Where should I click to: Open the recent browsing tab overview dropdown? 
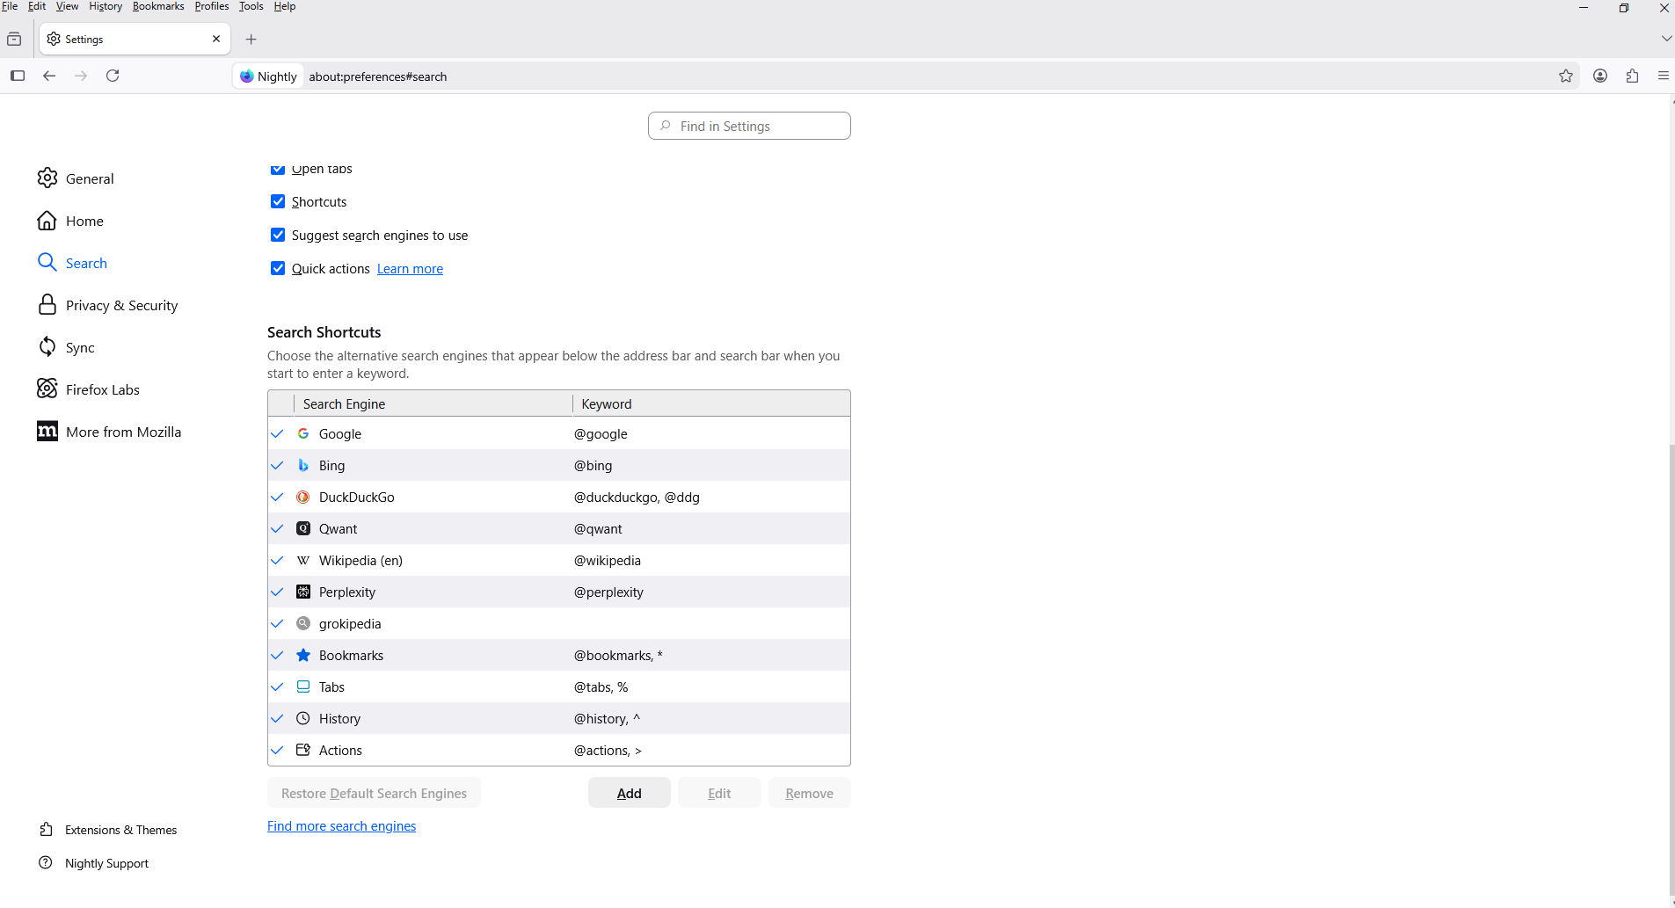pos(14,40)
